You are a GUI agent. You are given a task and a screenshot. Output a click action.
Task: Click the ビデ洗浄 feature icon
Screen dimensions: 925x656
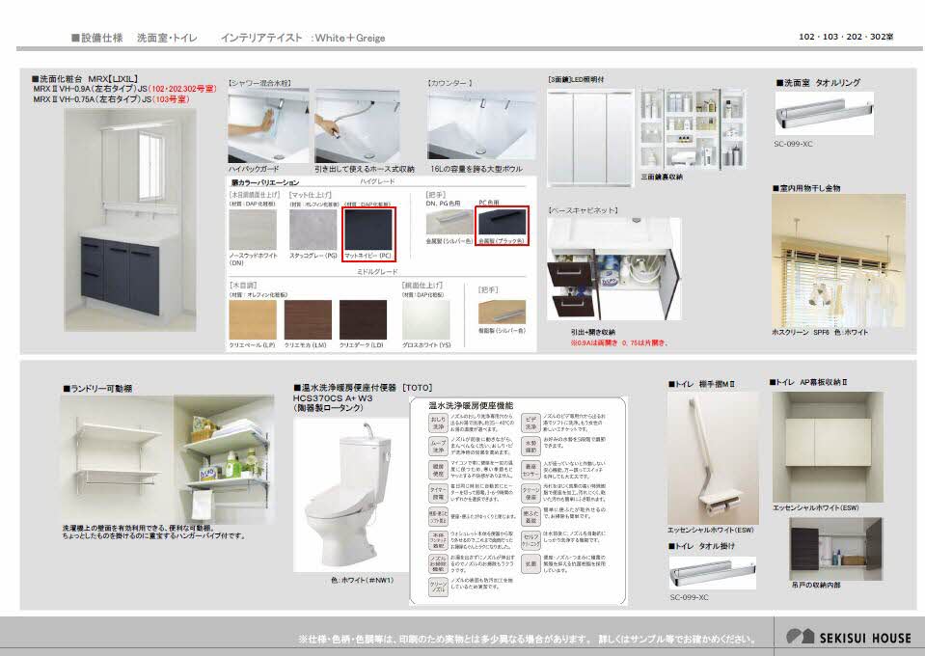530,421
